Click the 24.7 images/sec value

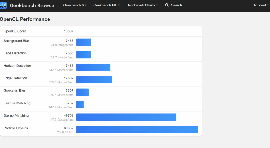(x=62, y=57)
